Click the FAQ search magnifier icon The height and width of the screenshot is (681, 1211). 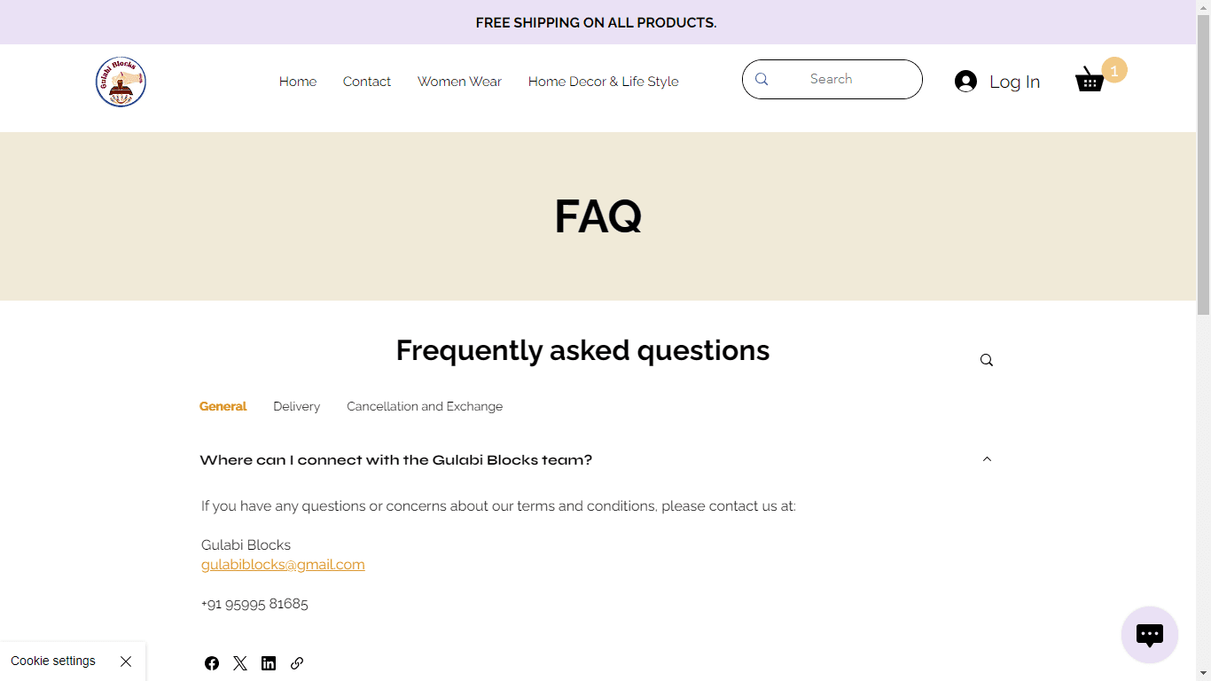point(987,360)
